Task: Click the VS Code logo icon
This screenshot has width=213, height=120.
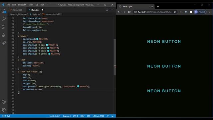Action: (3, 5)
